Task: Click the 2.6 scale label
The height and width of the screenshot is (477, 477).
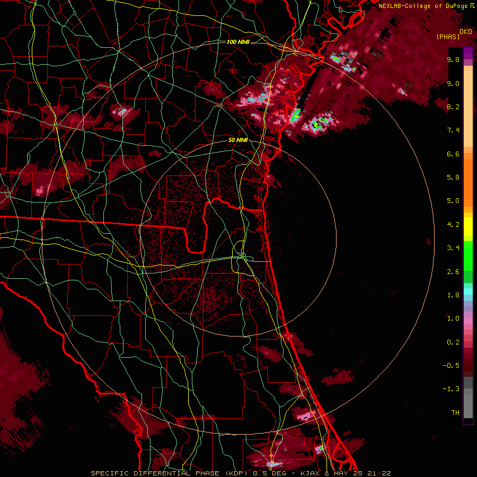Action: pyautogui.click(x=453, y=271)
